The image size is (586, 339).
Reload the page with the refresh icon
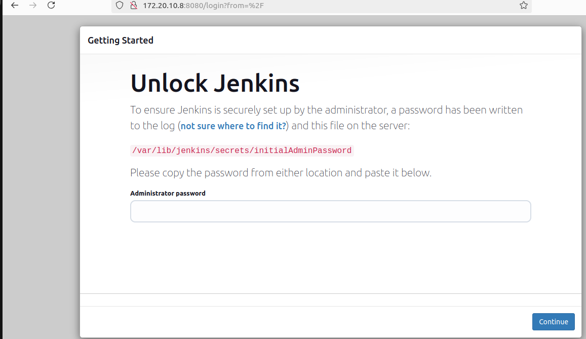(x=51, y=5)
